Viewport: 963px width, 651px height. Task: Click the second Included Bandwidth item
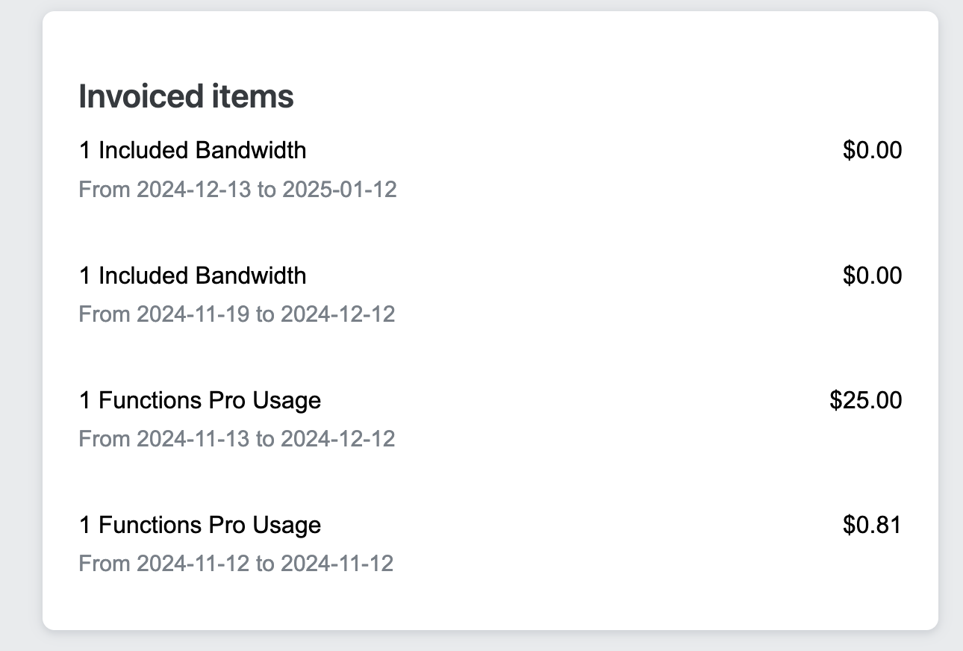tap(193, 275)
